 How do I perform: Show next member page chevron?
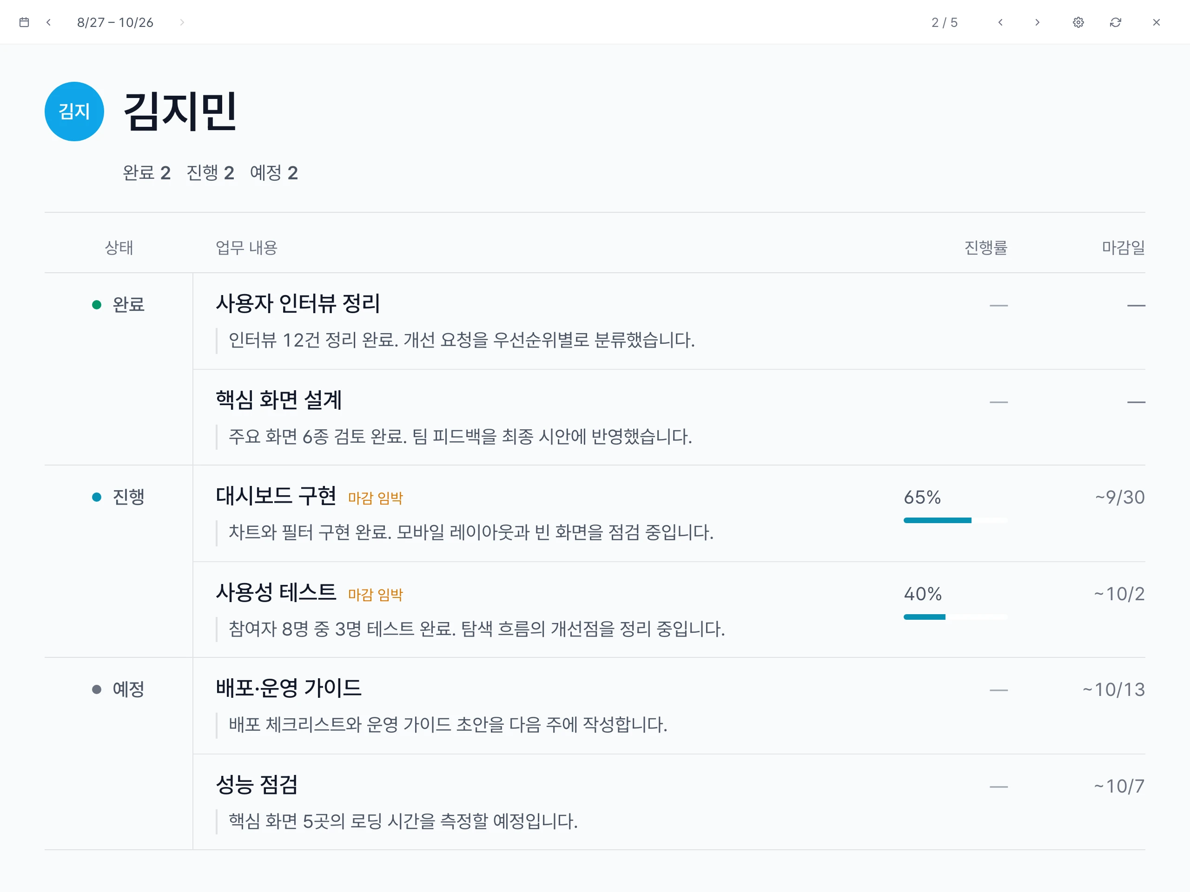point(1037,22)
